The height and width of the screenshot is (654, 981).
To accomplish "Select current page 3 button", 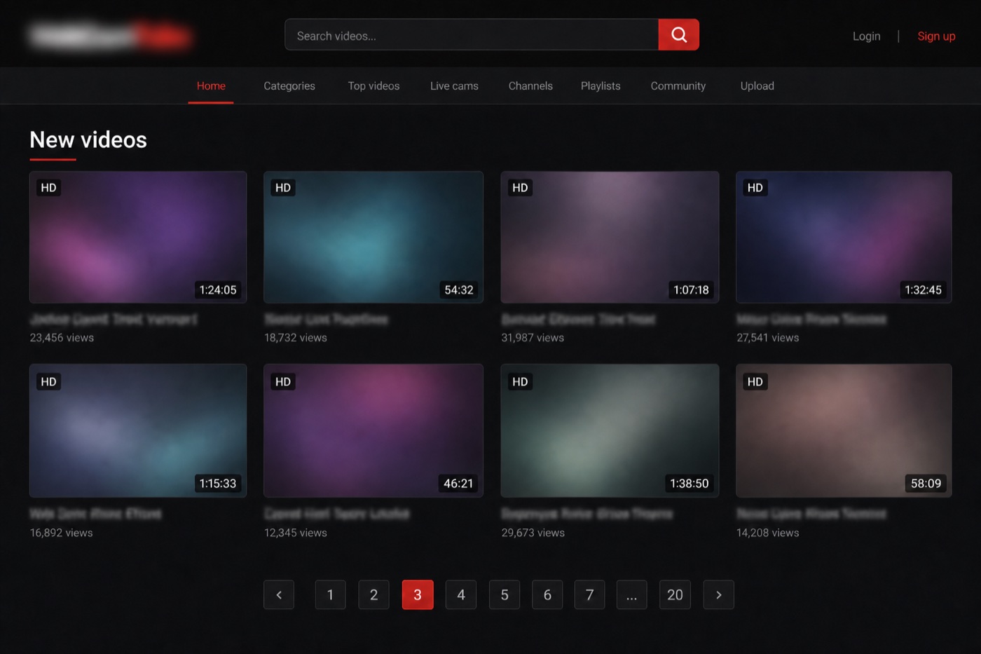I will [x=418, y=594].
